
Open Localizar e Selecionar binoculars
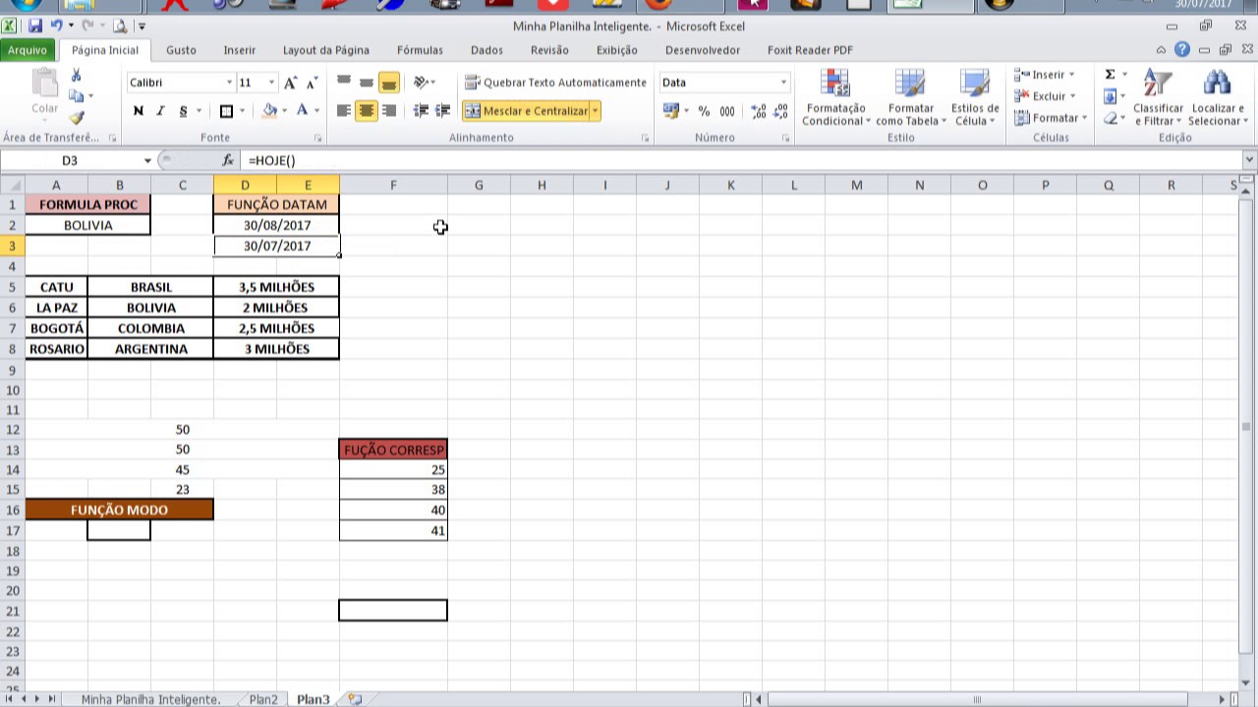pyautogui.click(x=1217, y=98)
